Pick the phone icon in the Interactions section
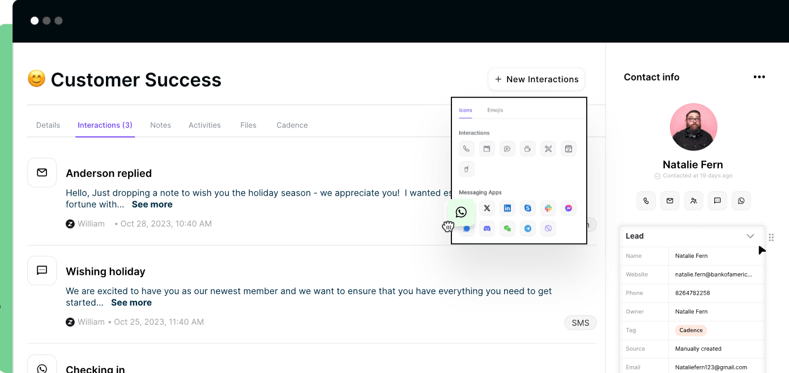 [x=466, y=149]
